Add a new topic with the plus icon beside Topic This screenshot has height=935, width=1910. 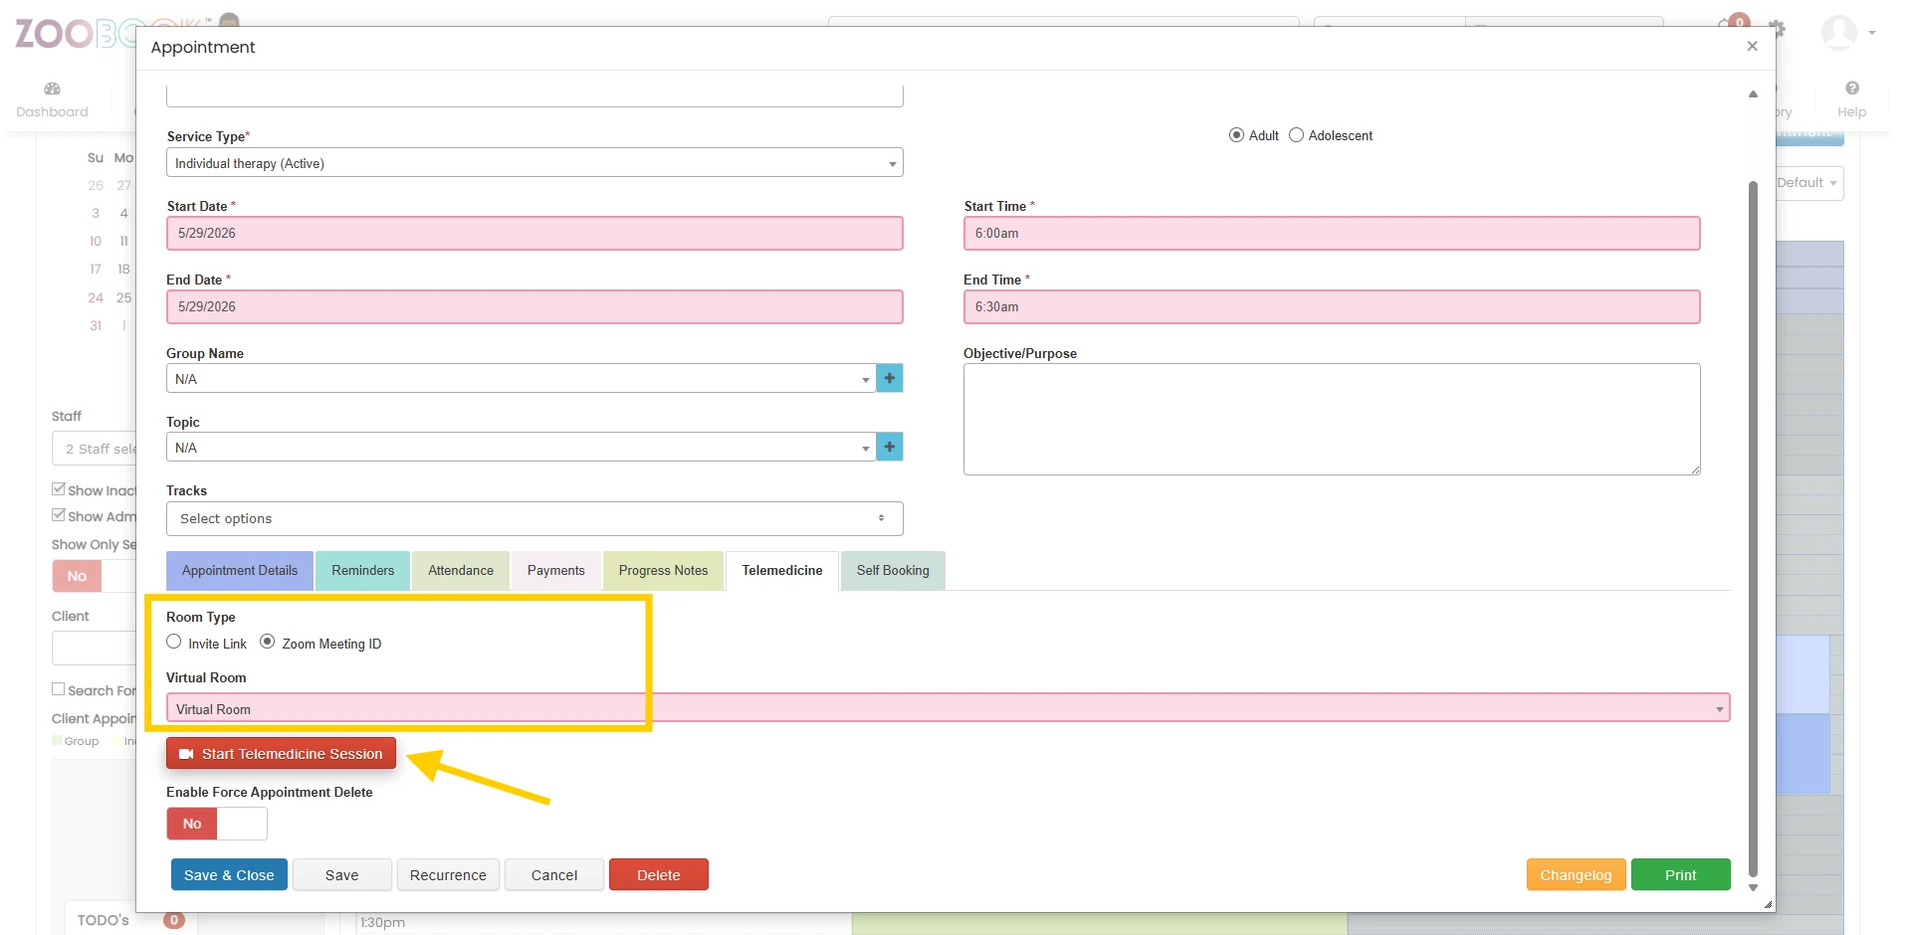(x=890, y=447)
